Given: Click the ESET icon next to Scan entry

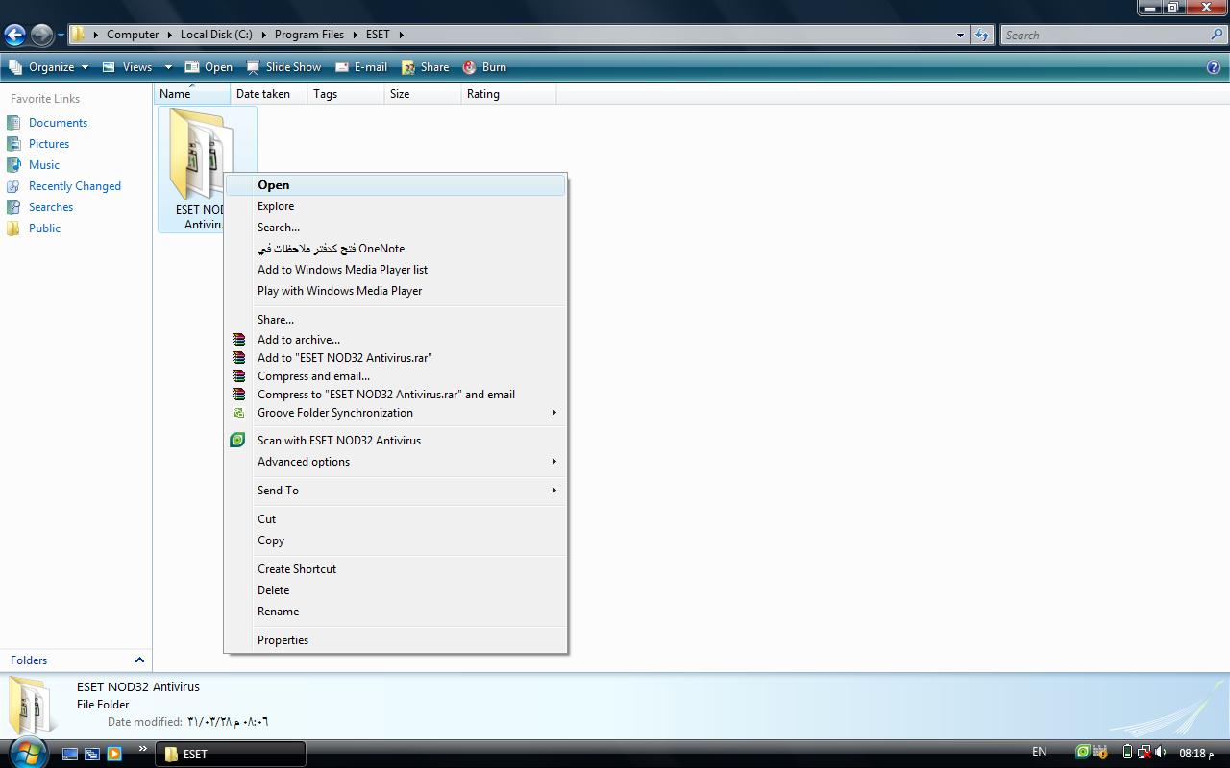Looking at the screenshot, I should point(237,441).
